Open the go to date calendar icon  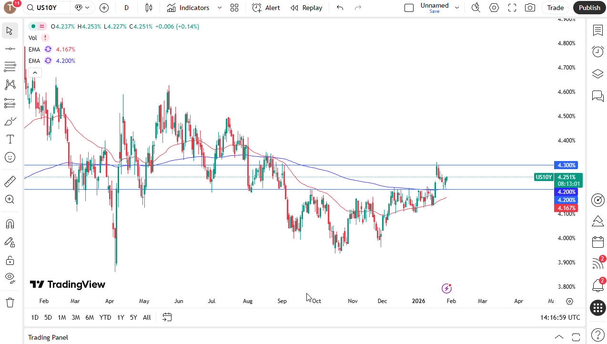click(x=167, y=317)
